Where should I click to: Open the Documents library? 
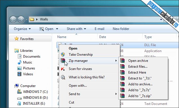pyautogui.click(x=32, y=57)
